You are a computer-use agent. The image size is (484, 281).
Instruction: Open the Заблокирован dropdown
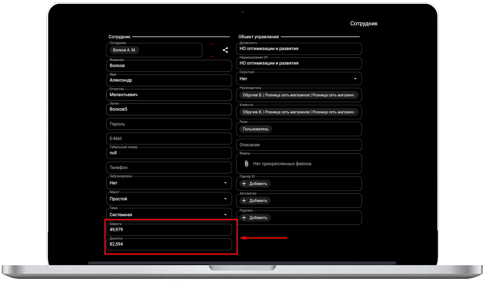tap(225, 183)
